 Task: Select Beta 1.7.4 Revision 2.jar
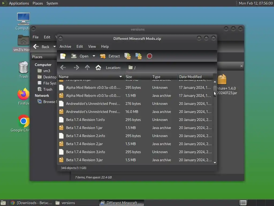click(x=135, y=144)
